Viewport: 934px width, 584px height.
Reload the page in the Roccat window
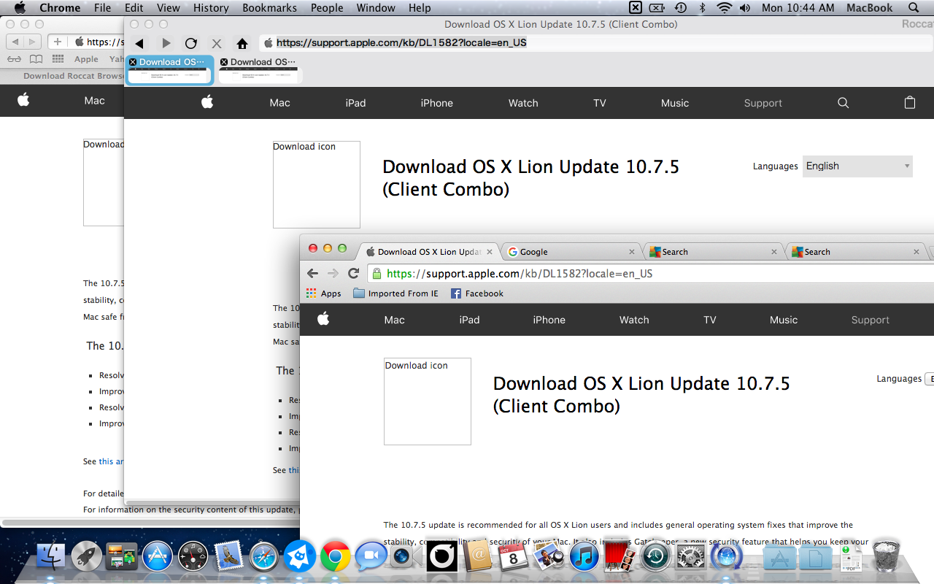pyautogui.click(x=191, y=43)
